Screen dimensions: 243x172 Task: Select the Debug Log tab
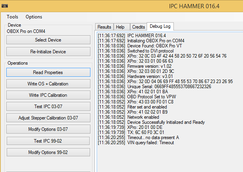pos(160,26)
